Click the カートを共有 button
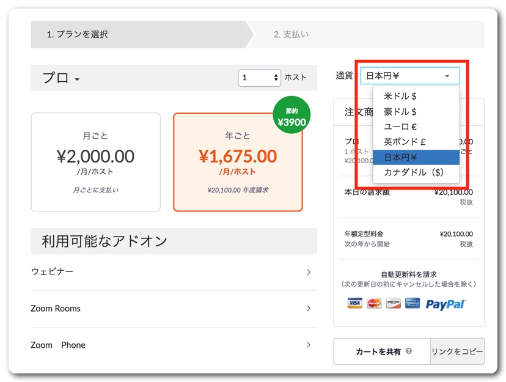The width and height of the screenshot is (506, 382). click(x=382, y=351)
